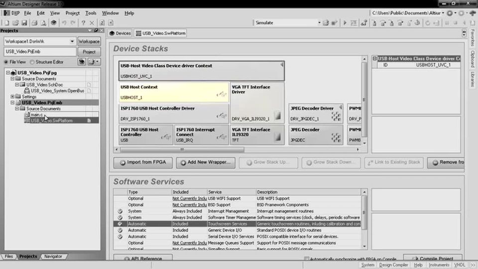The width and height of the screenshot is (478, 269).
Task: Click the Add New Wrapper button
Action: pos(206,162)
